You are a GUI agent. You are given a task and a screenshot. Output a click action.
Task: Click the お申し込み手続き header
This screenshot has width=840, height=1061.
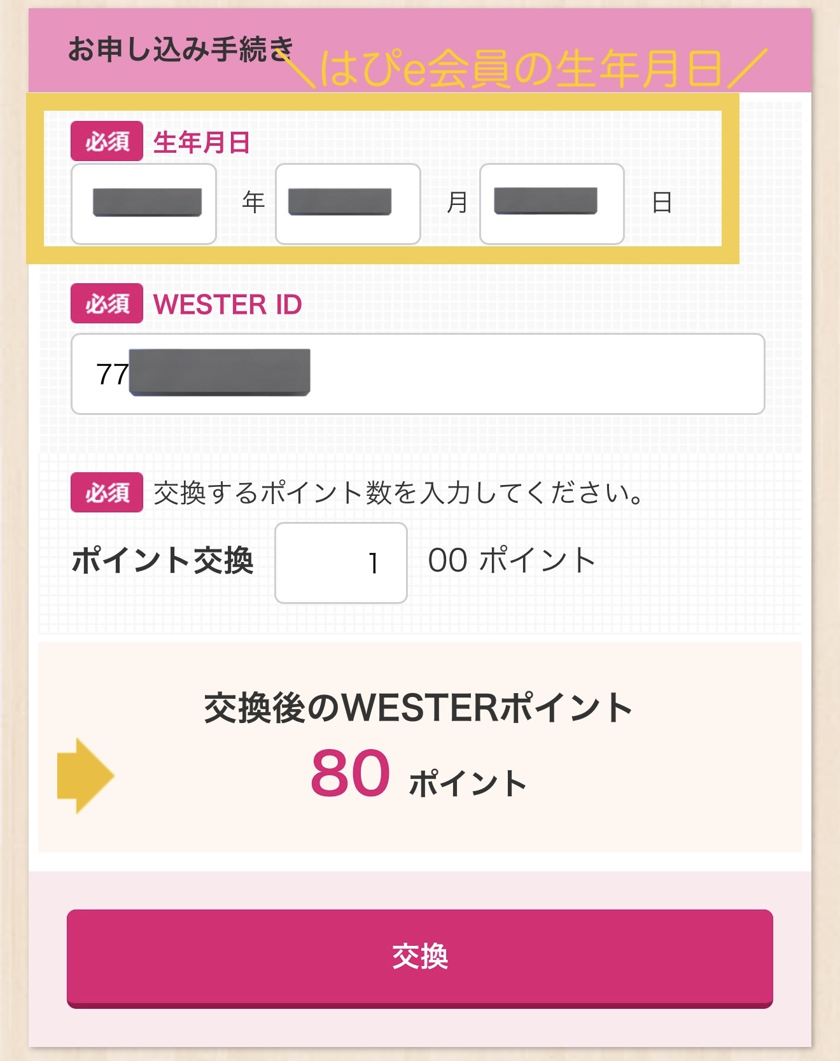181,49
